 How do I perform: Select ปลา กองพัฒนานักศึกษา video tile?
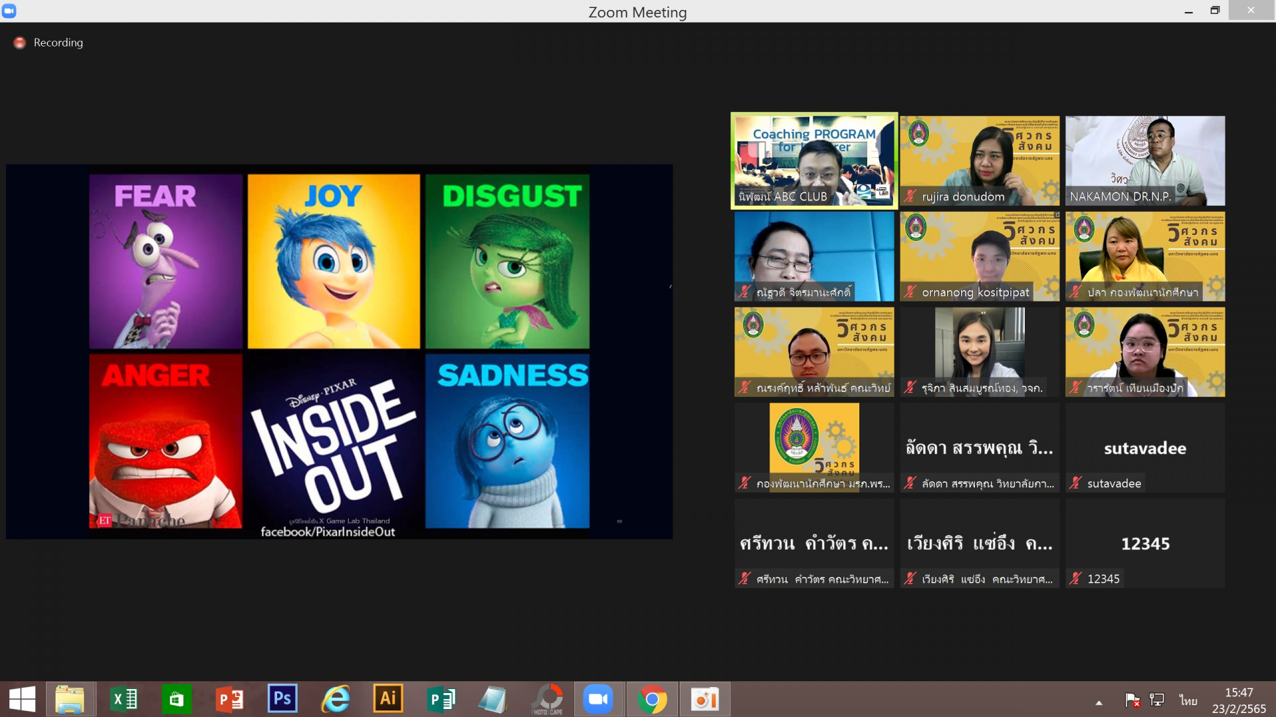[1145, 256]
